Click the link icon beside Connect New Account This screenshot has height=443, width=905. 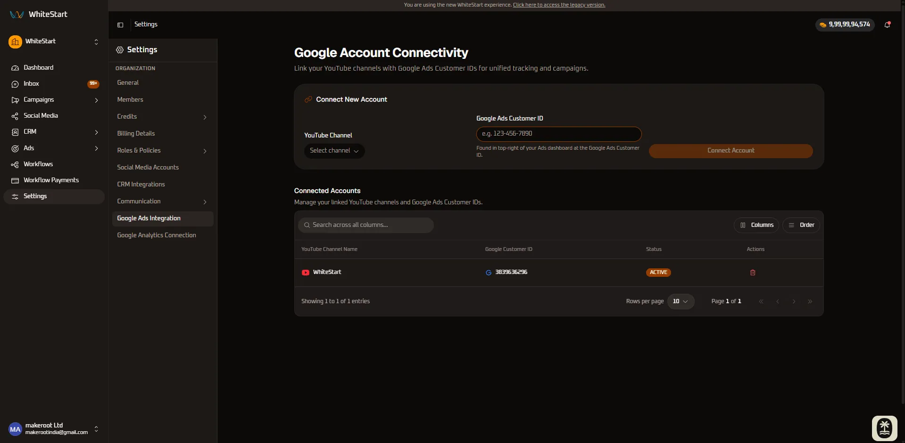(308, 99)
